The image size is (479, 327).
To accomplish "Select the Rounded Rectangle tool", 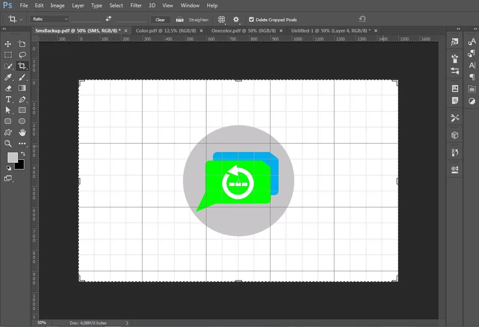I will point(8,121).
